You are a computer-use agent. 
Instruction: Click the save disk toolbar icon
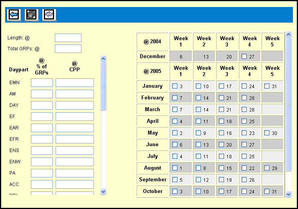[31, 15]
